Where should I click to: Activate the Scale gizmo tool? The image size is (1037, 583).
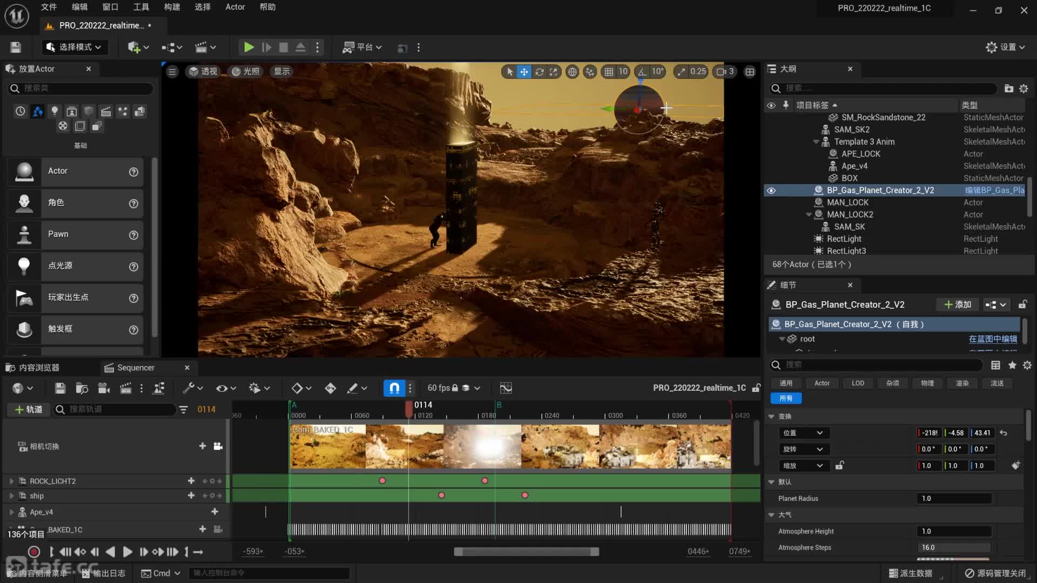tap(554, 71)
